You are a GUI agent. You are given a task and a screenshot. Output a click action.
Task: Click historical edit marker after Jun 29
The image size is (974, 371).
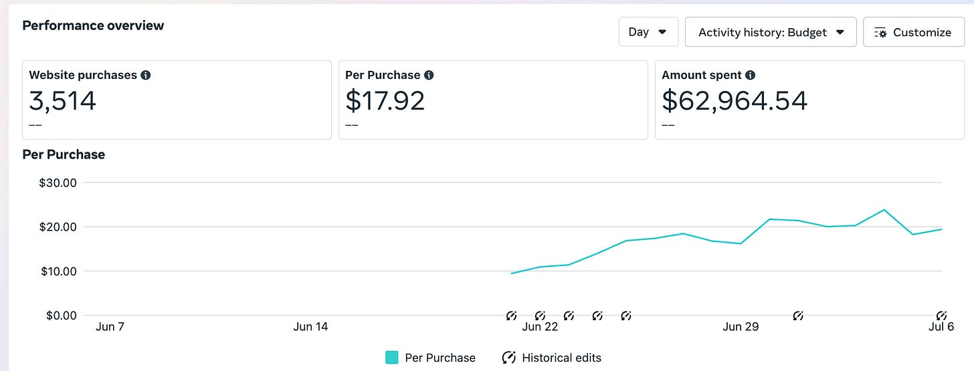[798, 316]
